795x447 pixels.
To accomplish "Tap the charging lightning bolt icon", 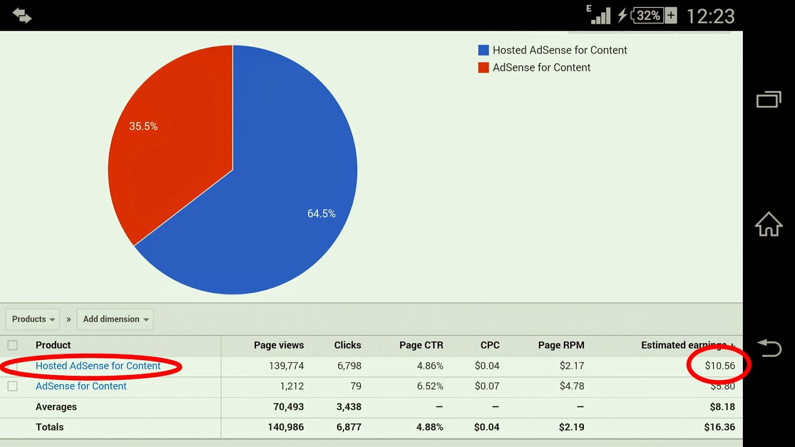I will click(x=622, y=15).
